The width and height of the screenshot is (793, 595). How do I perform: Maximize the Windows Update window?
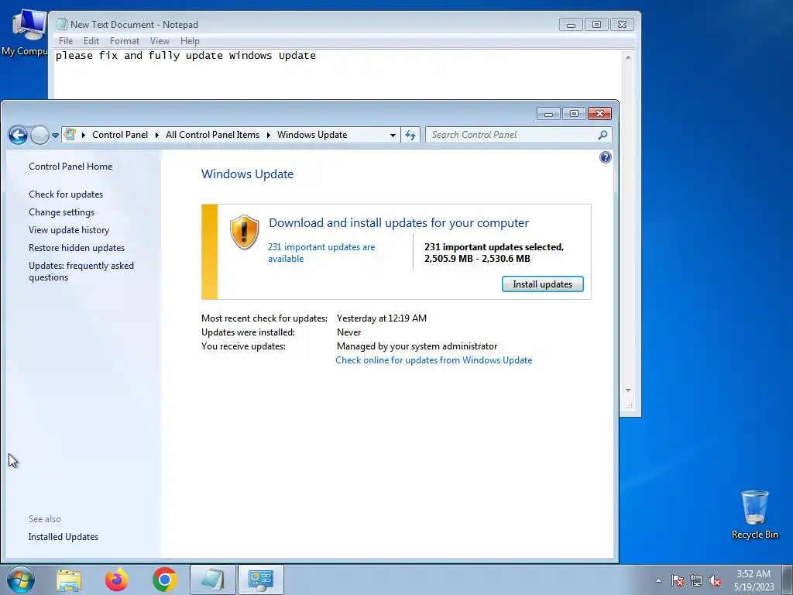574,114
